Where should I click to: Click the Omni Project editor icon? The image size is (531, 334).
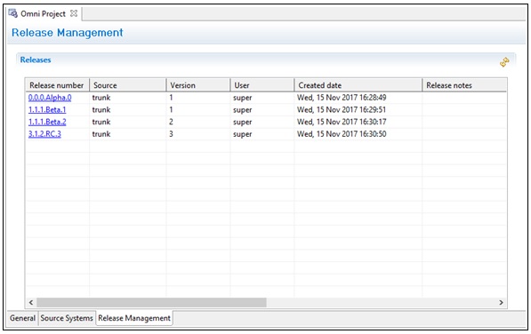(x=12, y=13)
